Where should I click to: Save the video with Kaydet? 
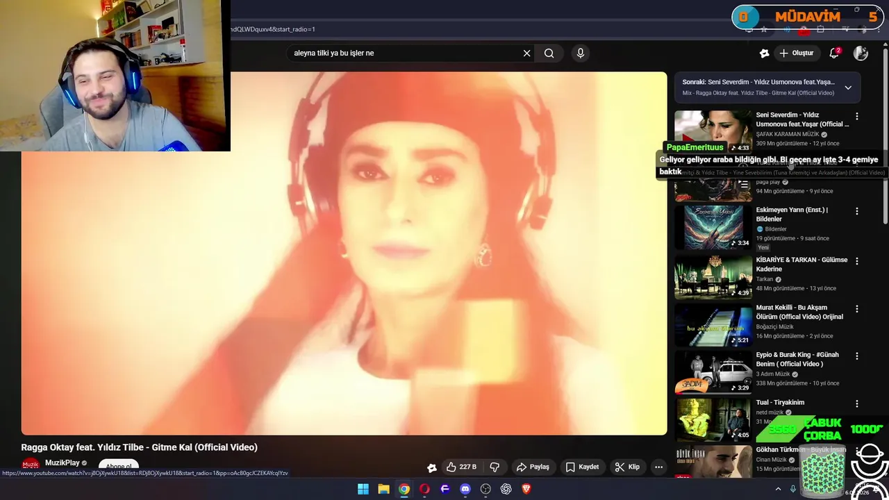click(582, 467)
